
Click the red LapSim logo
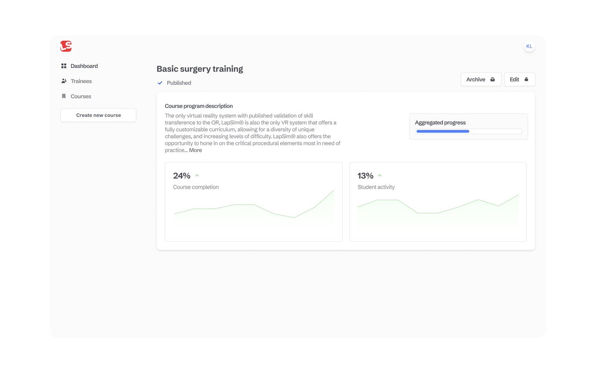pyautogui.click(x=66, y=46)
